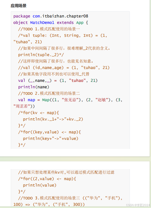Click the val (_,name,_) declaration line
The width and height of the screenshot is (151, 208).
pyautogui.click(x=58, y=81)
